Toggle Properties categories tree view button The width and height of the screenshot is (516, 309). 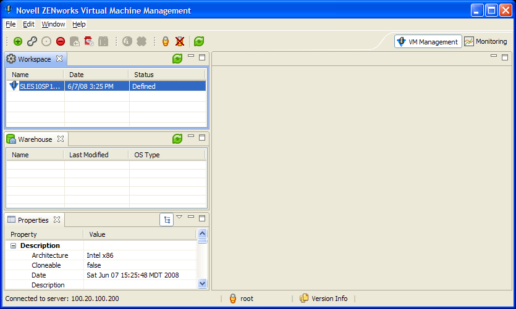point(167,220)
